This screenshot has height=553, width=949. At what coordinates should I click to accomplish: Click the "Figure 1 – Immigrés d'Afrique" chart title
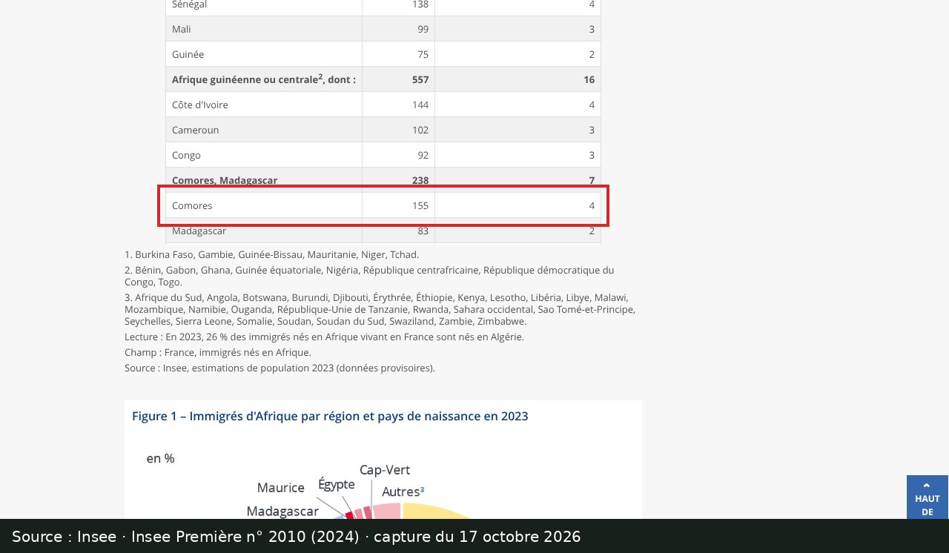330,416
